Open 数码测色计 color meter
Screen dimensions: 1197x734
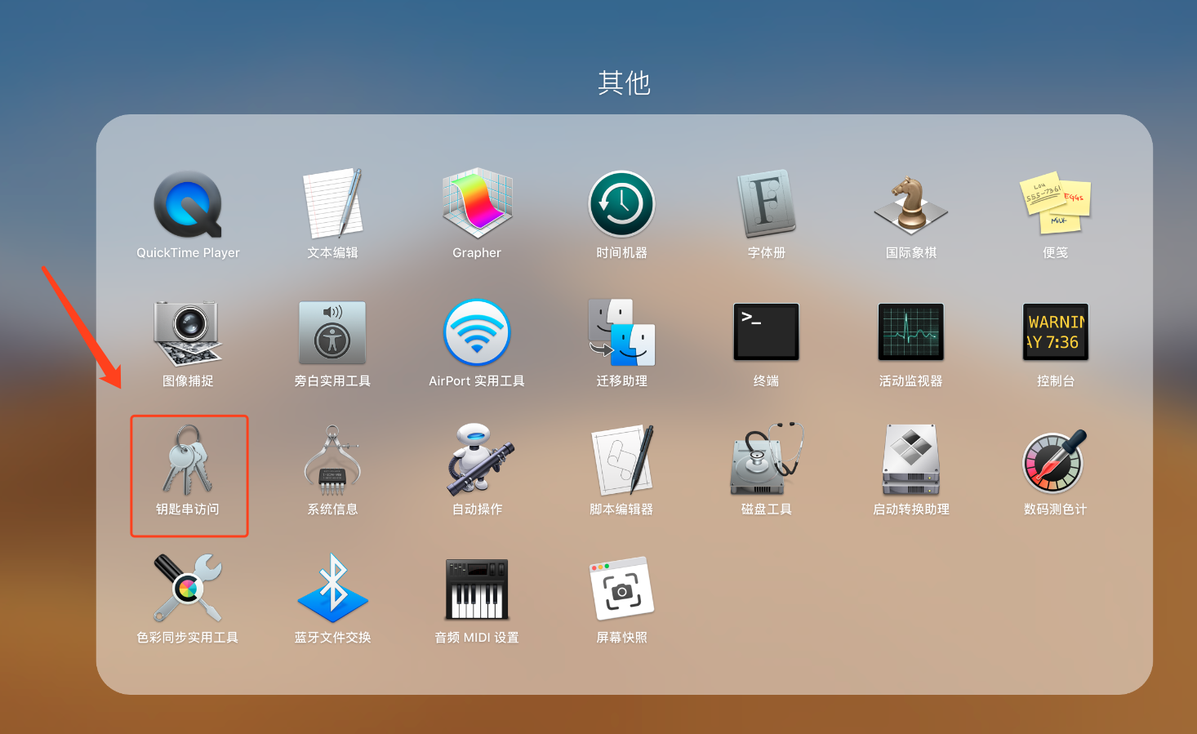point(1055,461)
